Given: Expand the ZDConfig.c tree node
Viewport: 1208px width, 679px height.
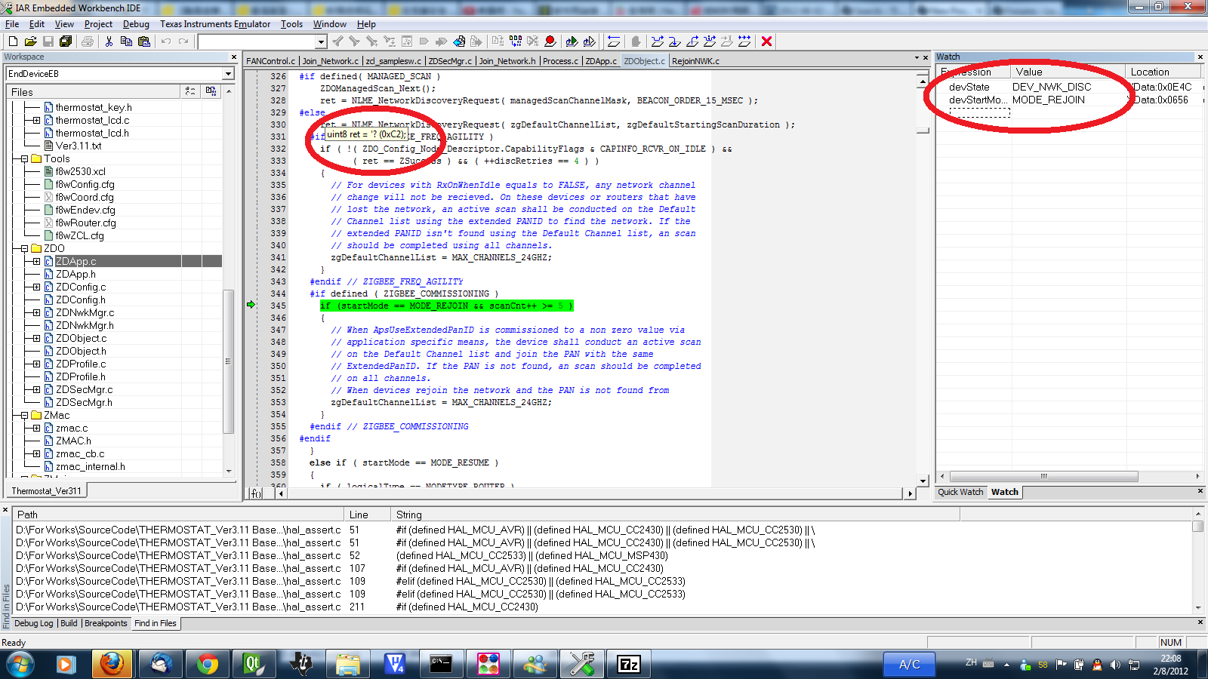Looking at the screenshot, I should pyautogui.click(x=36, y=287).
